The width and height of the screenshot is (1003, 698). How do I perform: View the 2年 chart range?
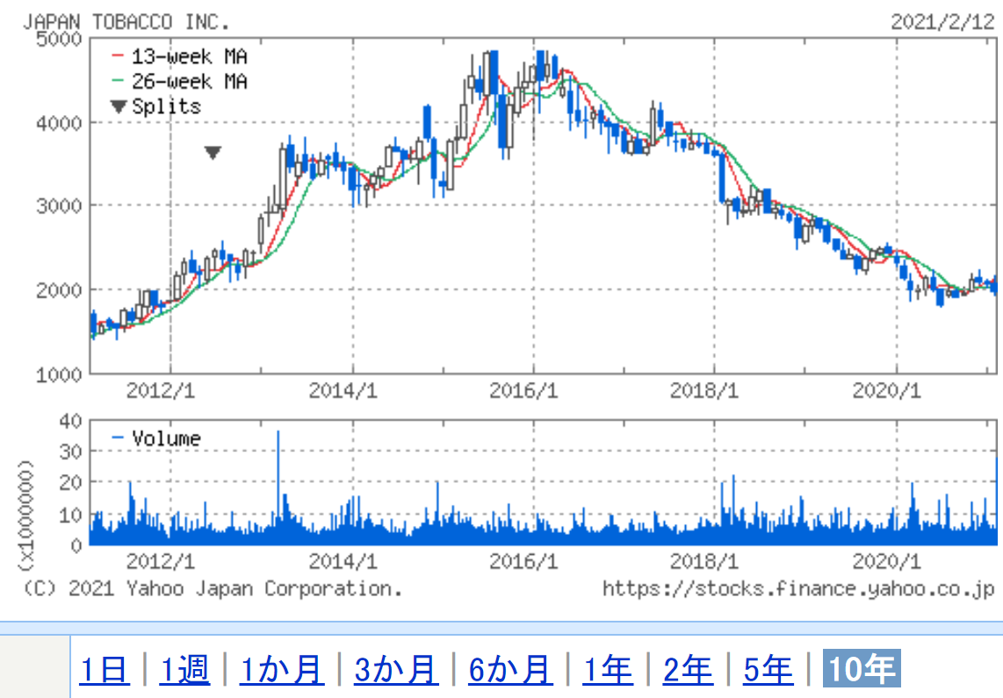(x=688, y=669)
